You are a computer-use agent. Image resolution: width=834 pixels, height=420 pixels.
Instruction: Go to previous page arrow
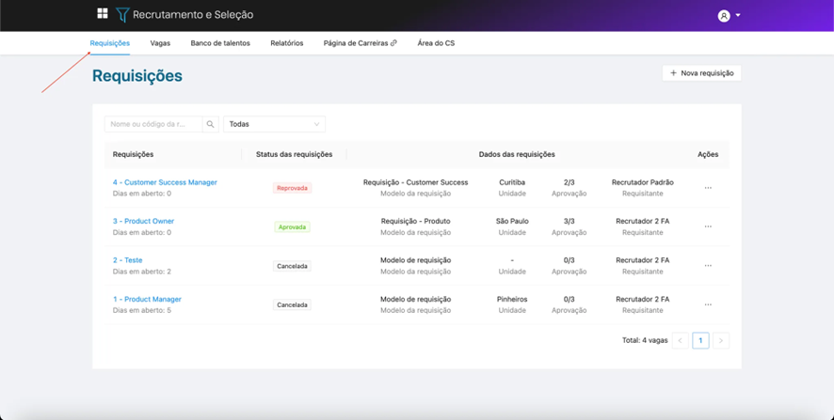pos(681,340)
